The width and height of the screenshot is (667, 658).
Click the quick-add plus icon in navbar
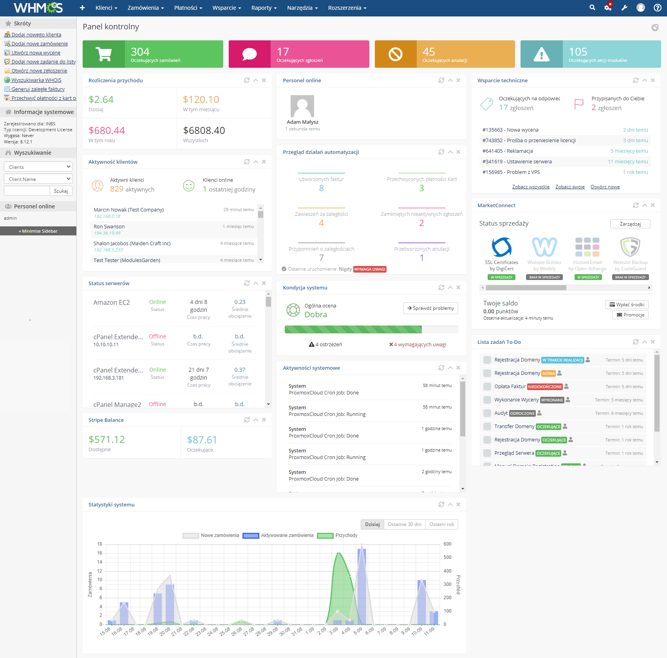(82, 7)
